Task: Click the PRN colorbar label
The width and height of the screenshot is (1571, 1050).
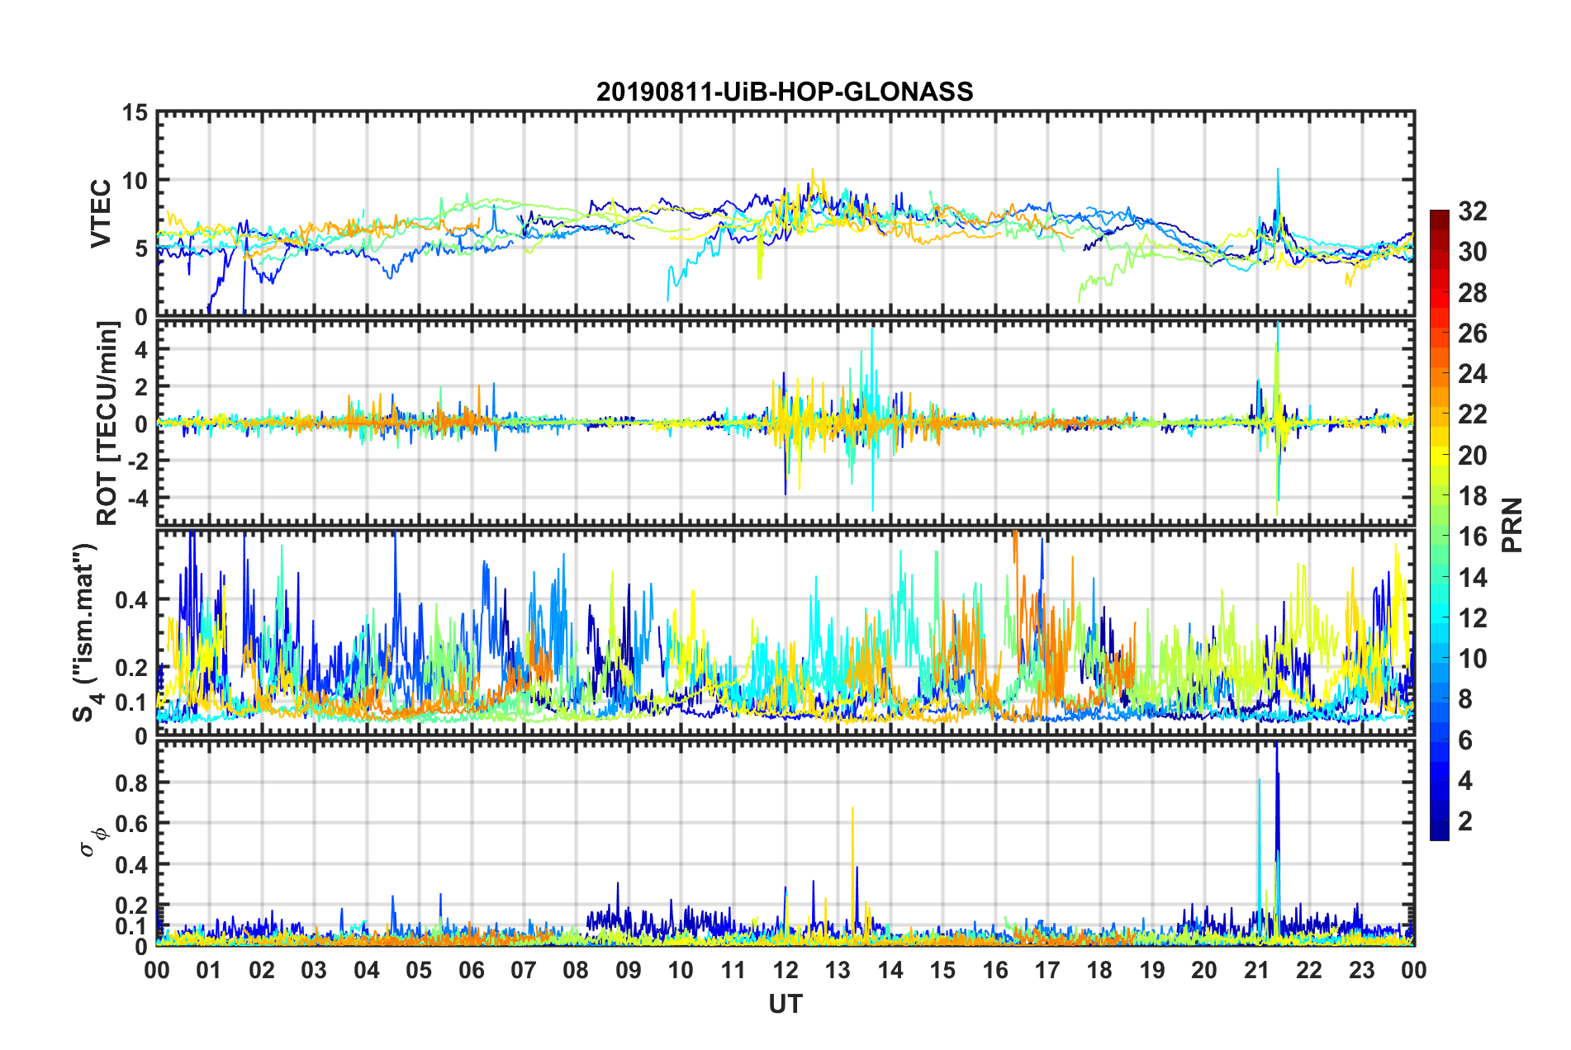Action: click(x=1512, y=525)
